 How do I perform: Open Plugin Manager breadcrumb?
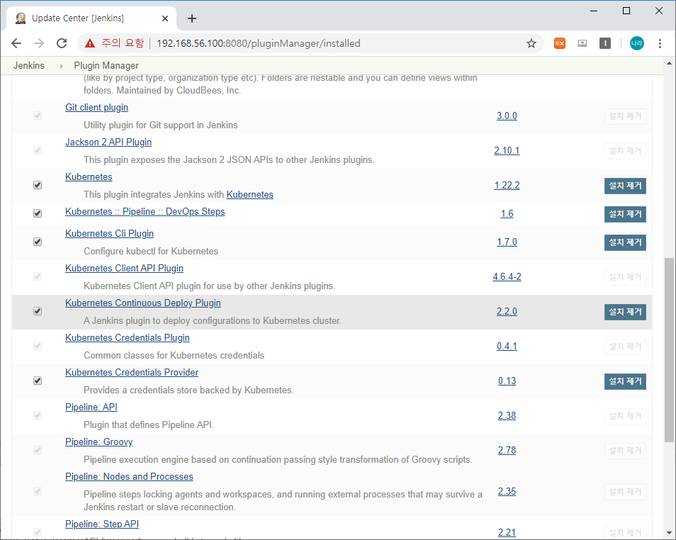coord(106,66)
